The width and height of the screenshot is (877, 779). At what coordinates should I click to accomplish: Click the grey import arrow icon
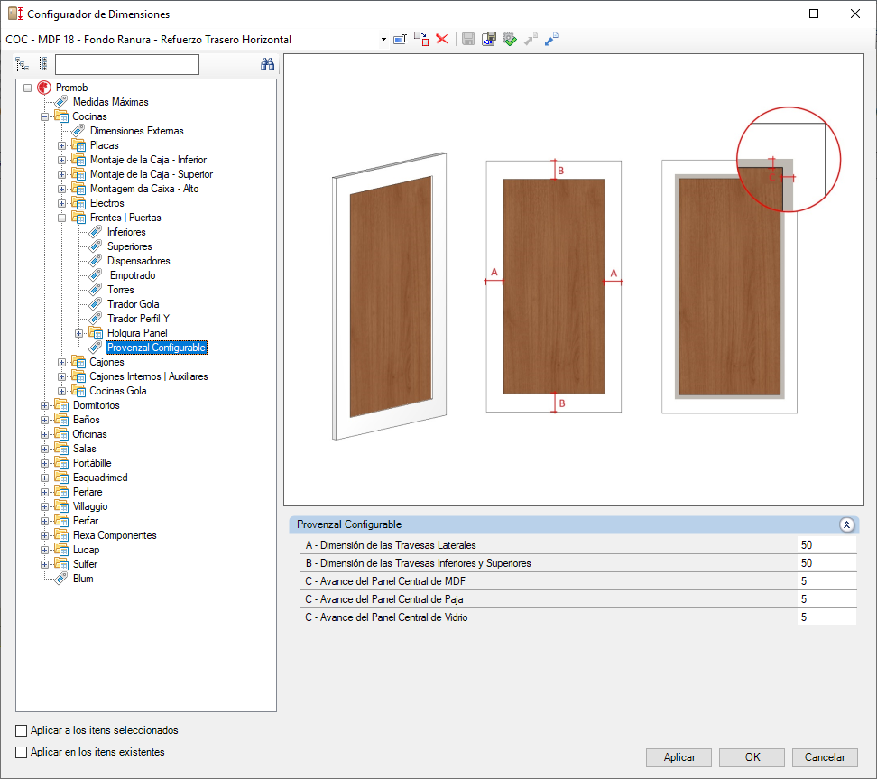(x=531, y=39)
